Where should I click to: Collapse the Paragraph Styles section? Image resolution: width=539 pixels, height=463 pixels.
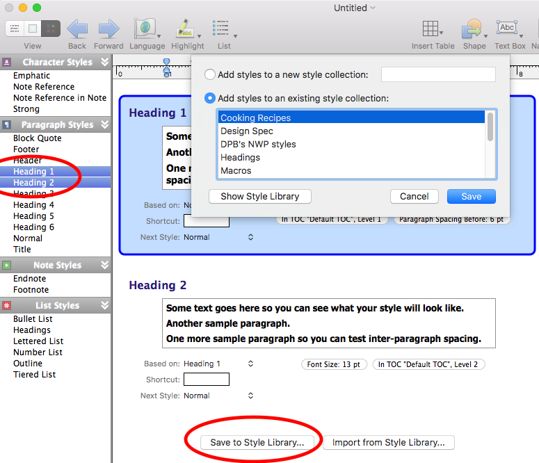(x=104, y=124)
